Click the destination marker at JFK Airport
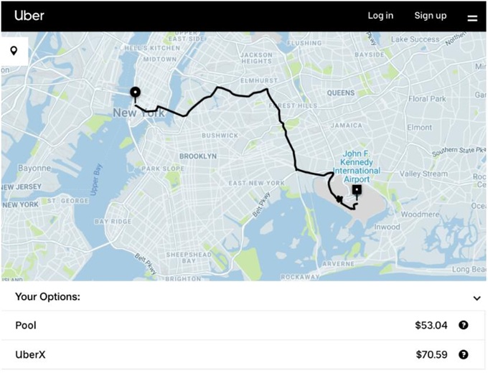488x373 pixels. 357,190
